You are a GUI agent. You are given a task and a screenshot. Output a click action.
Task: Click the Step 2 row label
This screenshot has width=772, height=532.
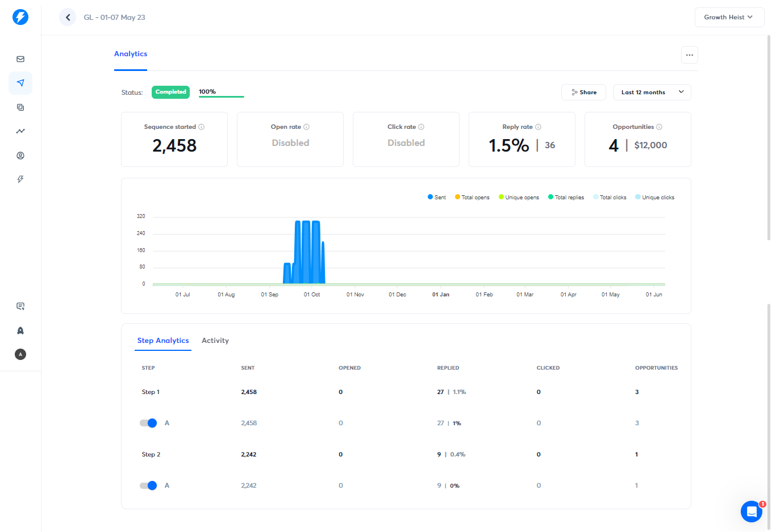tap(151, 455)
